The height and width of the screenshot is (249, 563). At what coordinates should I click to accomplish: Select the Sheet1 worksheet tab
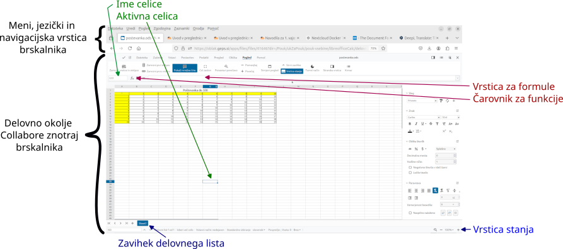pos(142,223)
